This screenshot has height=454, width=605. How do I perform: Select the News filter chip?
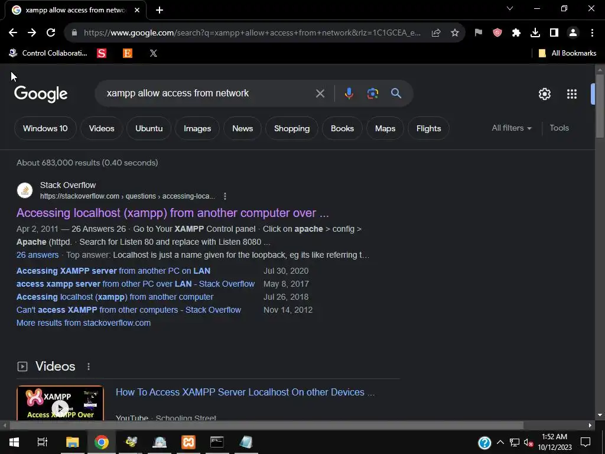(x=242, y=128)
